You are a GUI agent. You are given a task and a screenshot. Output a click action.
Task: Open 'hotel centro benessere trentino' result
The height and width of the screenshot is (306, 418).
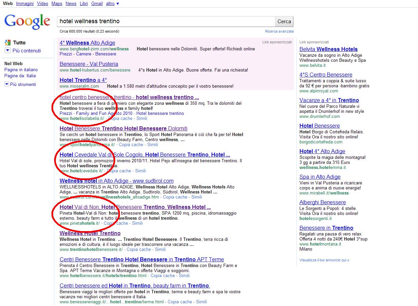tap(129, 97)
